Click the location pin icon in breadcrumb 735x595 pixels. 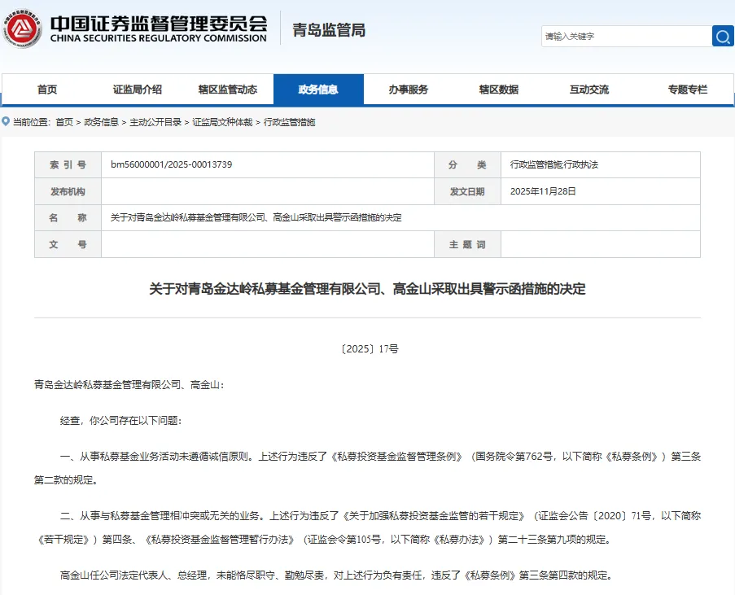[7, 122]
